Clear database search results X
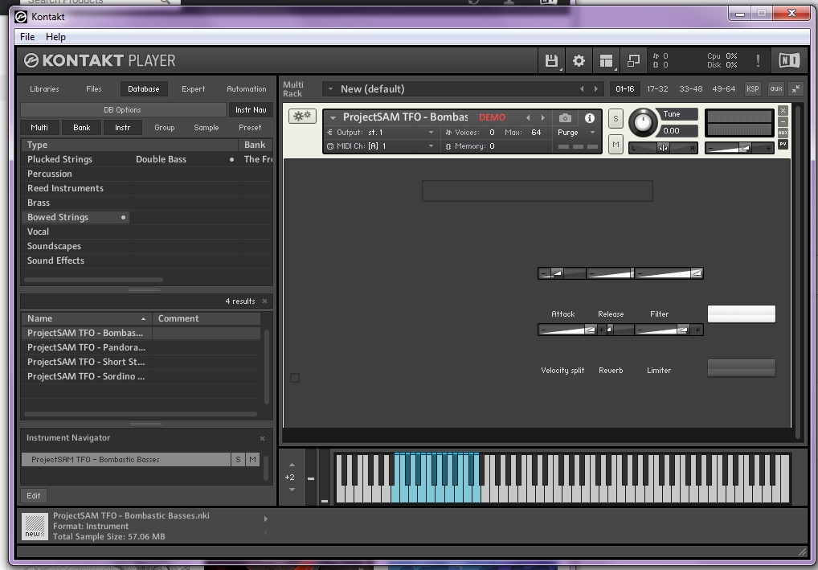 pos(264,301)
